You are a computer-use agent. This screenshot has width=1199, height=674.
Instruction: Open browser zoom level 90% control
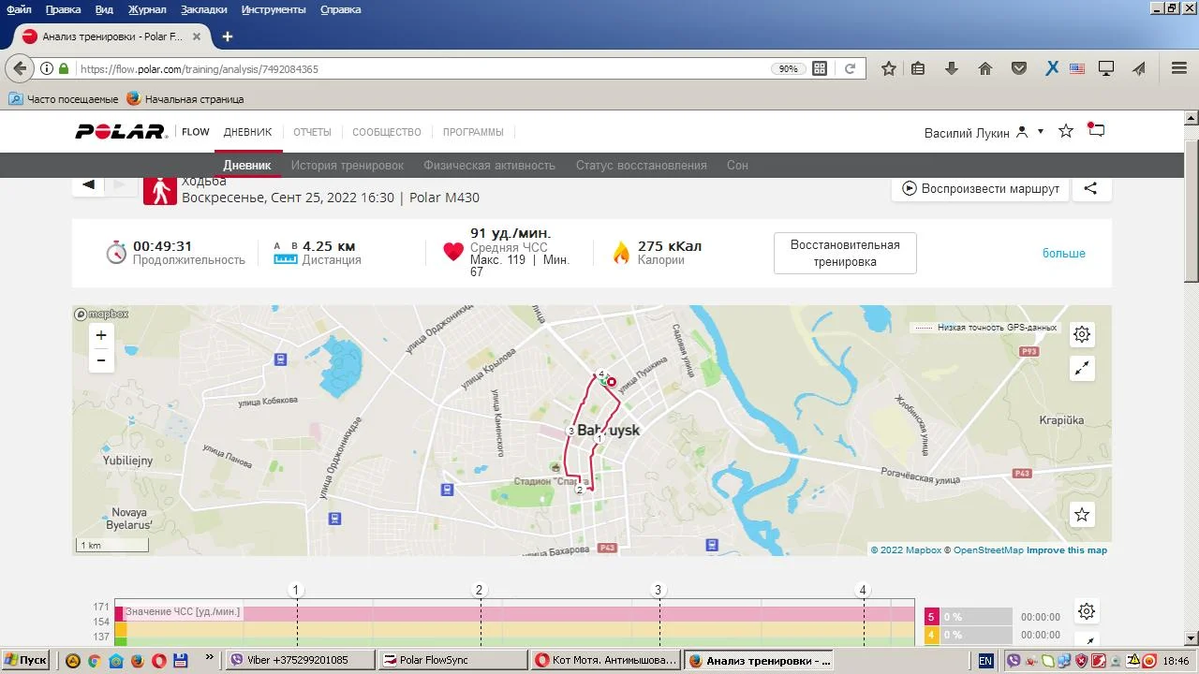pyautogui.click(x=788, y=68)
